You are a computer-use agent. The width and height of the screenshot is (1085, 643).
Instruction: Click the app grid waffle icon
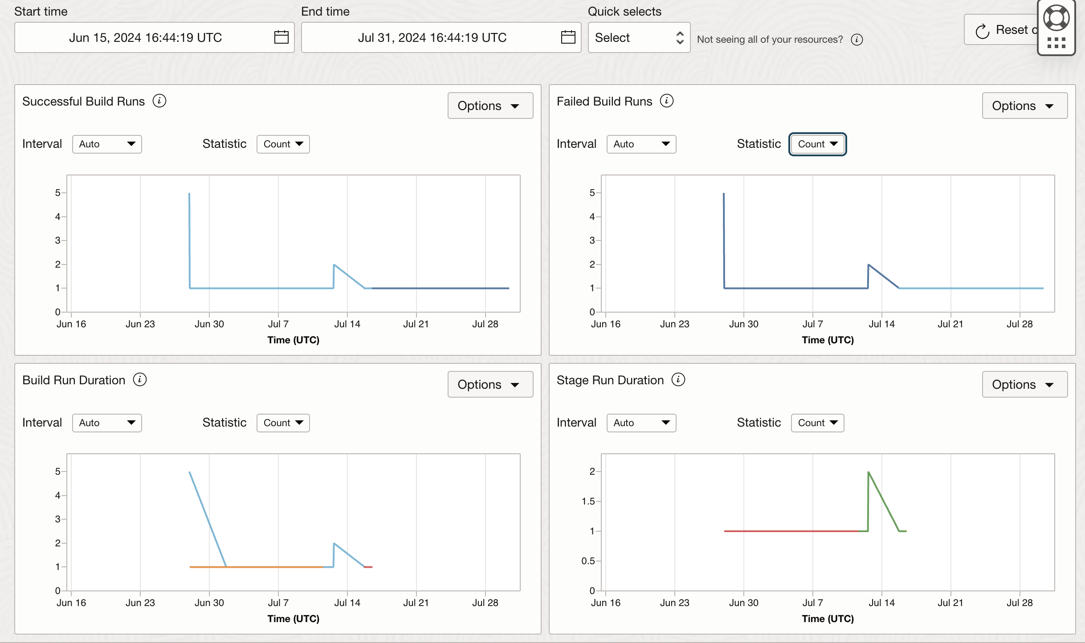[1056, 42]
